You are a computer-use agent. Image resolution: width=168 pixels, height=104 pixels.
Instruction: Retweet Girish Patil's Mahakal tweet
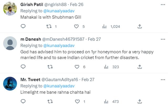[49, 26]
